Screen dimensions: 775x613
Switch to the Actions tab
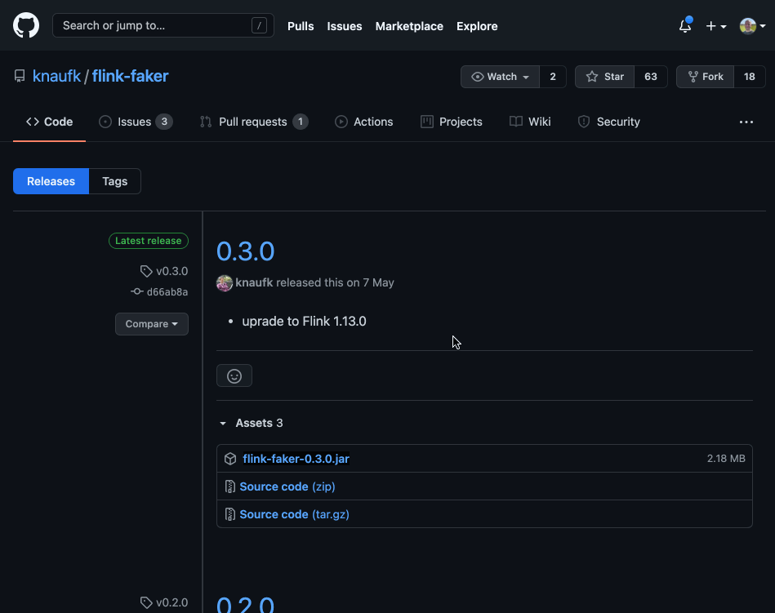(x=363, y=122)
